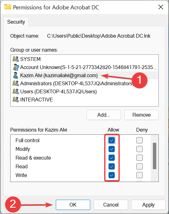Viewport: 169px width, 214px height.
Task: Click the INTERACTIVE group icon
Action: [x=16, y=100]
